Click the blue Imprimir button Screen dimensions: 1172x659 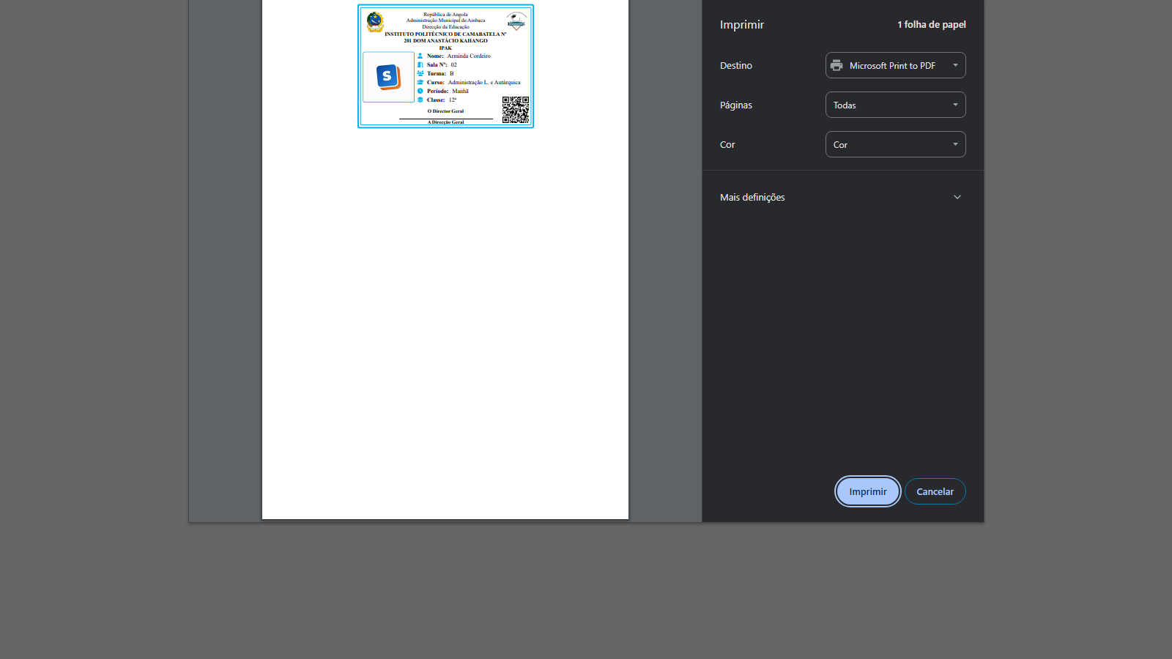[x=867, y=491]
